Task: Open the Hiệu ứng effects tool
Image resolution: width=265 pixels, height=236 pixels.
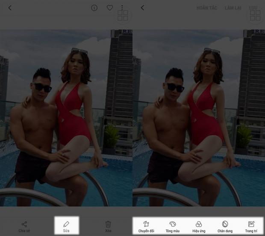Action: point(199,224)
